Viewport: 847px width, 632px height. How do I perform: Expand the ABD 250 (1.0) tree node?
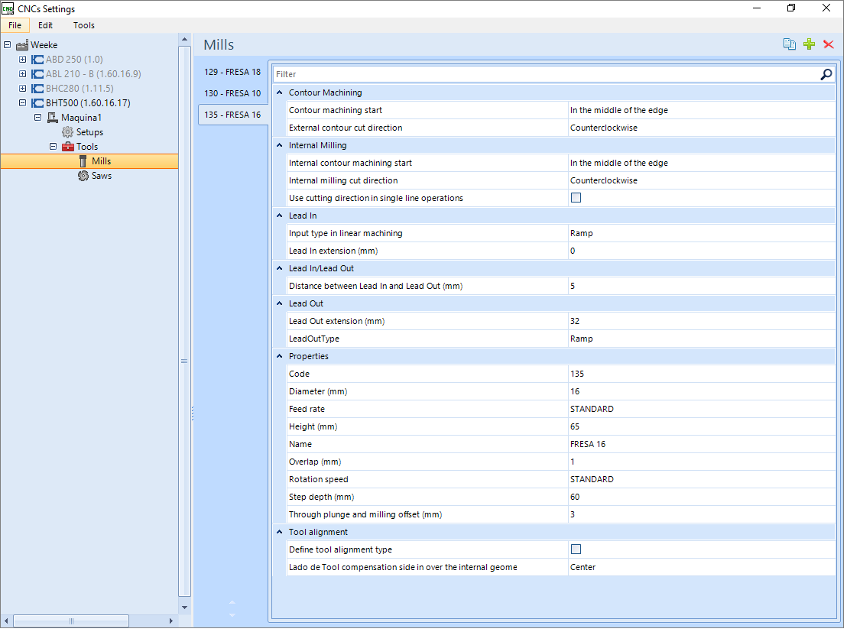pyautogui.click(x=22, y=60)
